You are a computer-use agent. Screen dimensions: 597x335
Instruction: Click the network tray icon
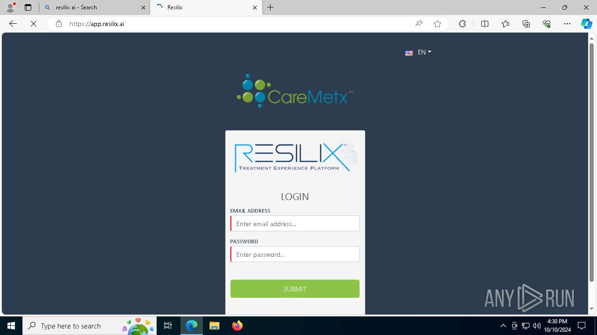click(x=526, y=326)
